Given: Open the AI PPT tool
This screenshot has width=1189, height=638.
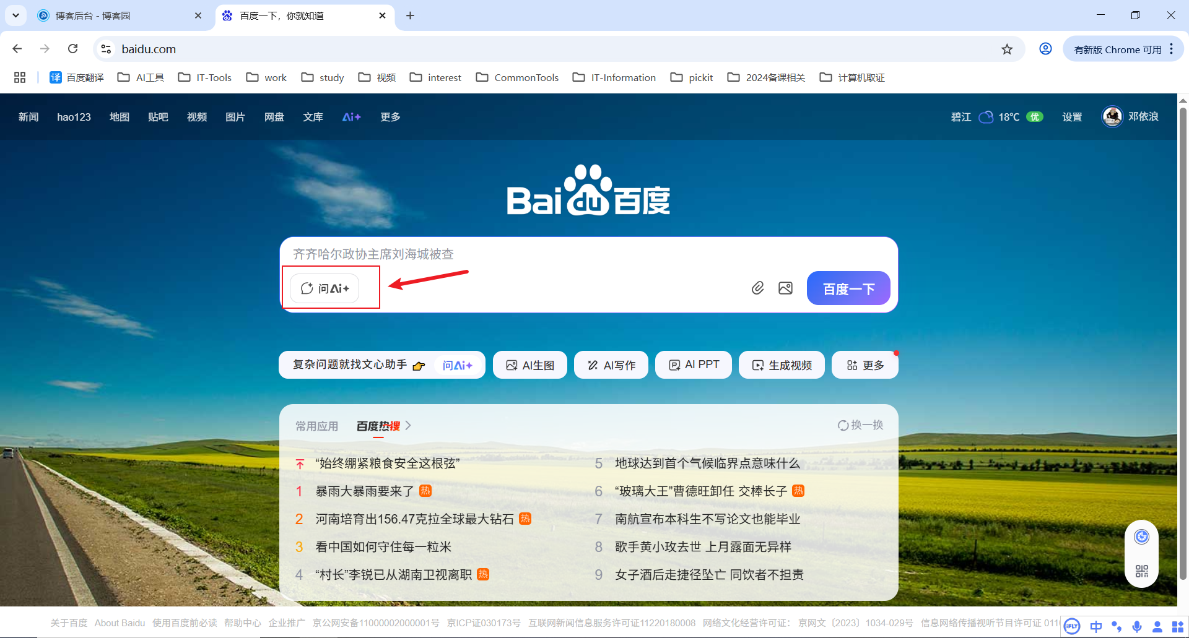Looking at the screenshot, I should [694, 365].
